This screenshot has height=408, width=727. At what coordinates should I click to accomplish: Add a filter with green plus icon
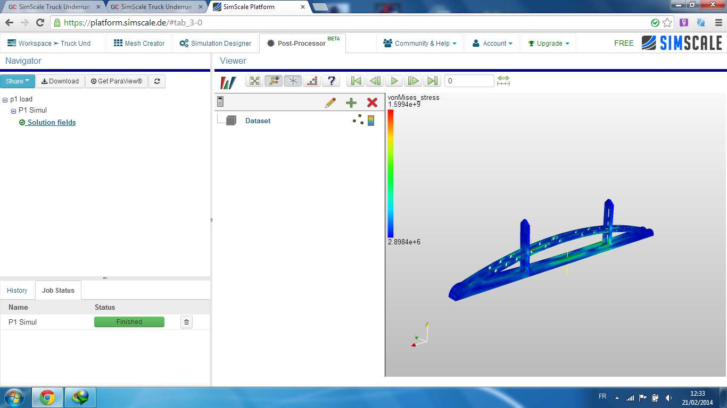click(x=351, y=103)
